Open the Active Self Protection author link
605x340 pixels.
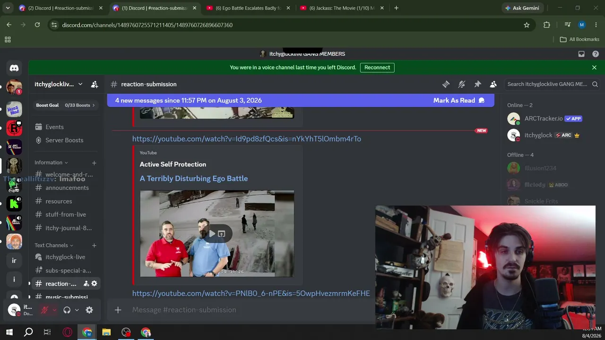pos(173,164)
